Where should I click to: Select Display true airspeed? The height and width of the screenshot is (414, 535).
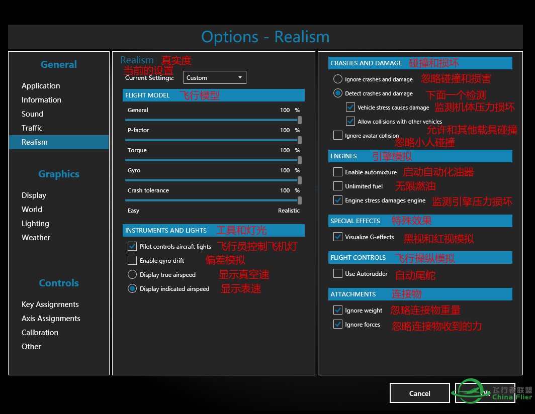132,274
